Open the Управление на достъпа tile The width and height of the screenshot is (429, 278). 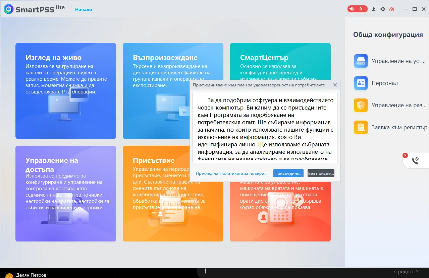66,194
